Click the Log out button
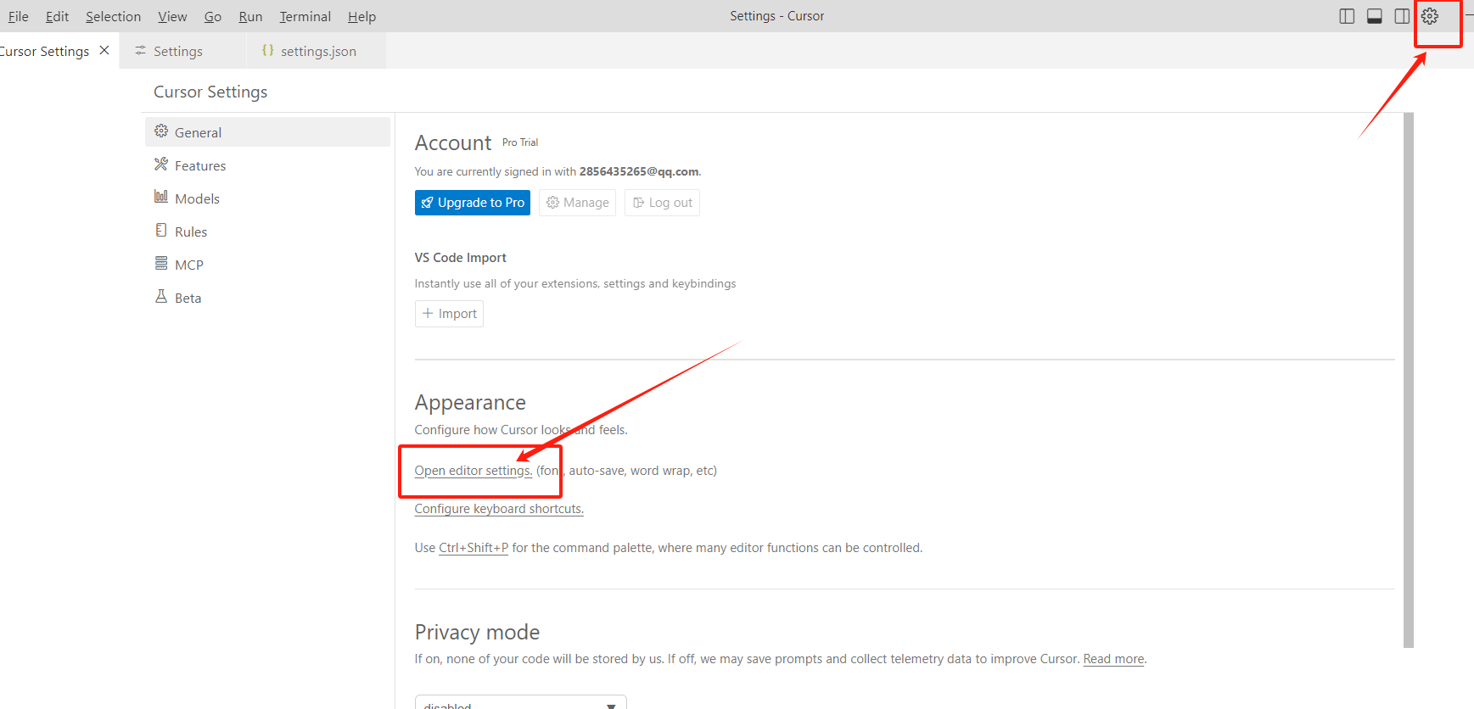 click(662, 203)
